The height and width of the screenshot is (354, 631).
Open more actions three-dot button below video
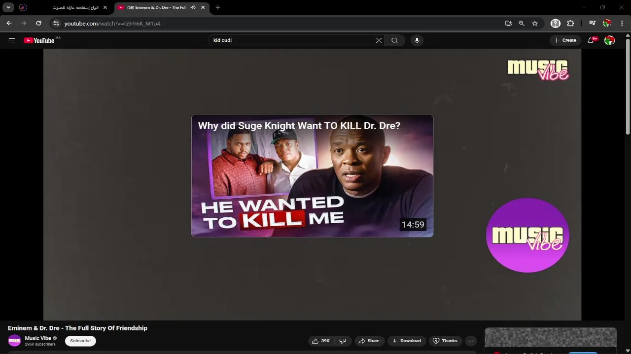click(x=471, y=341)
